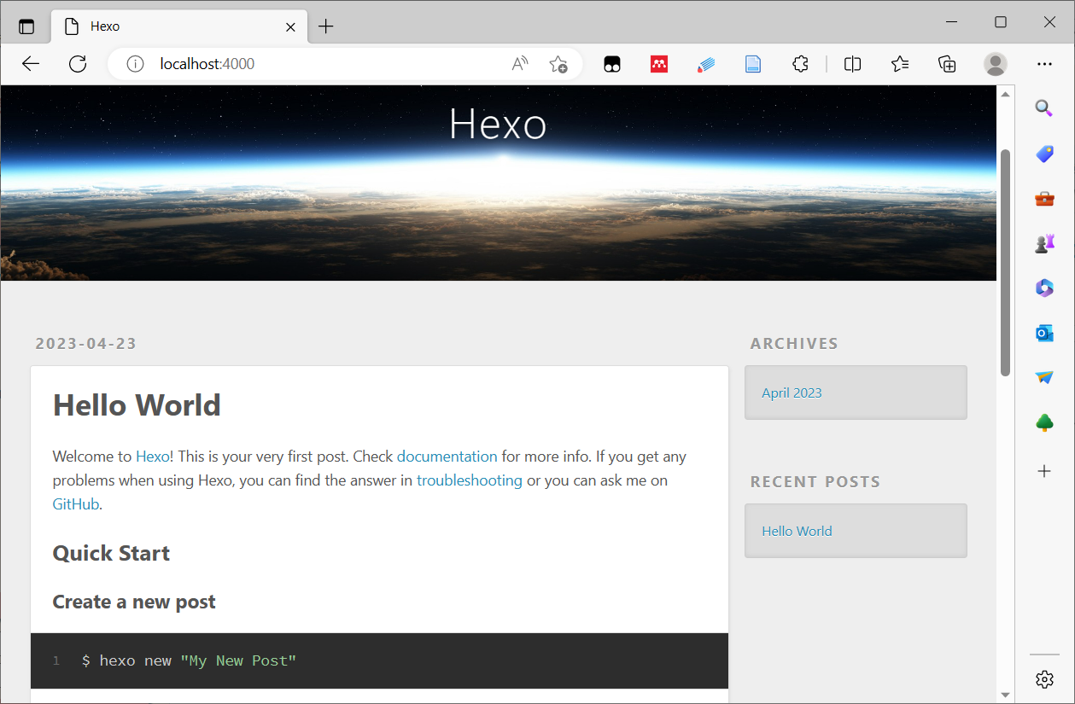1075x704 pixels.
Task: Open the April 2023 archive link
Action: pos(792,393)
